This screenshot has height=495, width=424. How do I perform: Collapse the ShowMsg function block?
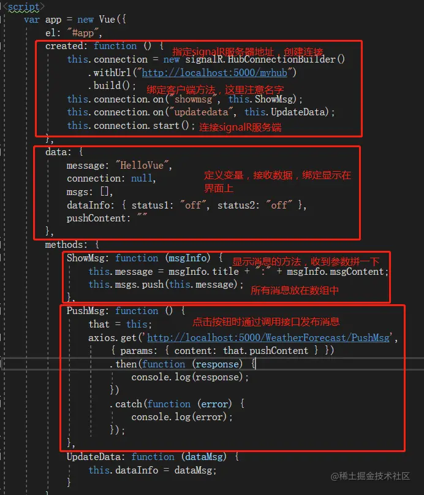pos(1,258)
